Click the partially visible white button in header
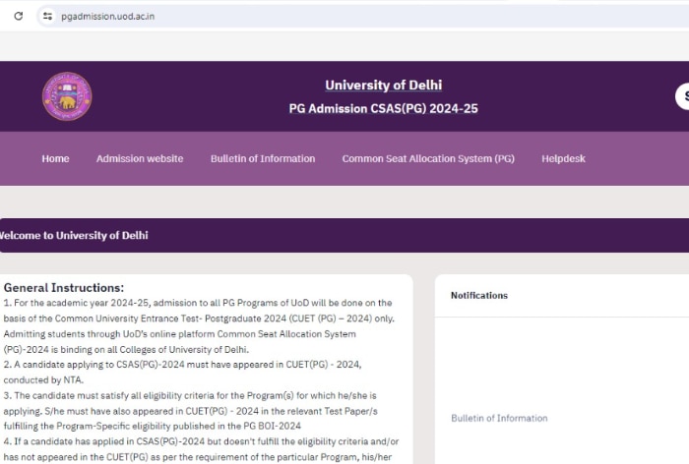This screenshot has width=689, height=464. tap(682, 96)
